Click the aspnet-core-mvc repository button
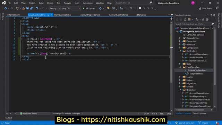Screen dimensions: 222x125 (x=185, y=123)
